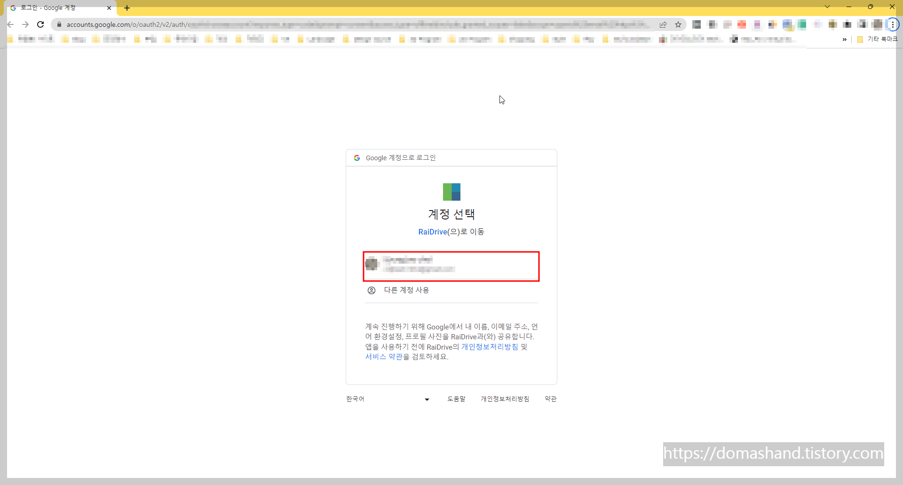Click the forward navigation arrow
Screen dimensions: 903x485
coord(25,24)
